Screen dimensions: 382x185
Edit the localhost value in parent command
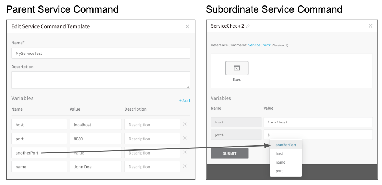click(96, 124)
